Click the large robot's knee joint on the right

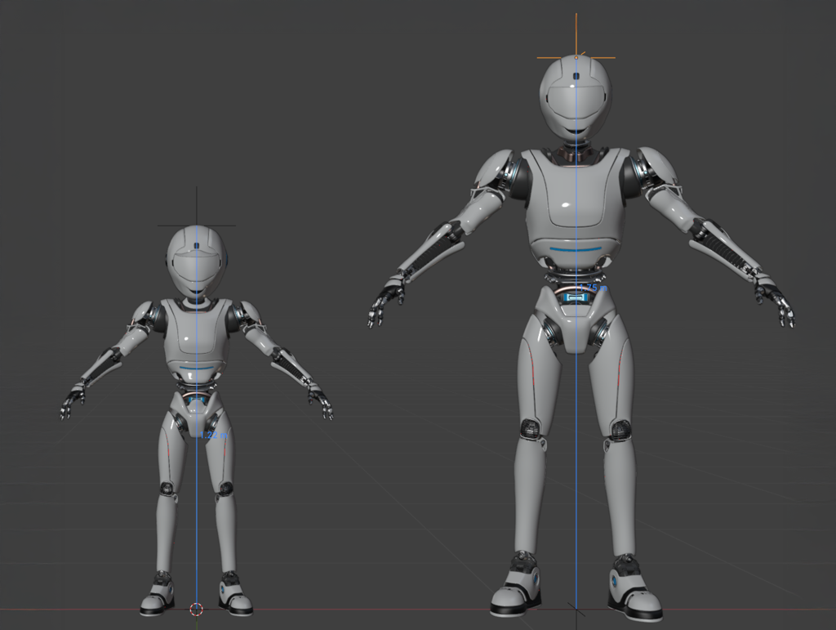[620, 430]
